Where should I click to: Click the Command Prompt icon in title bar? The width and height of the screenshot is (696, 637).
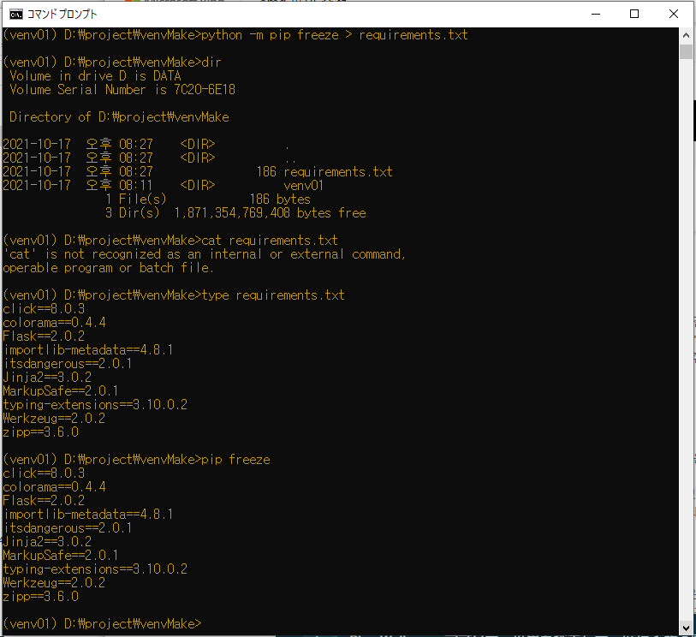pyautogui.click(x=16, y=15)
